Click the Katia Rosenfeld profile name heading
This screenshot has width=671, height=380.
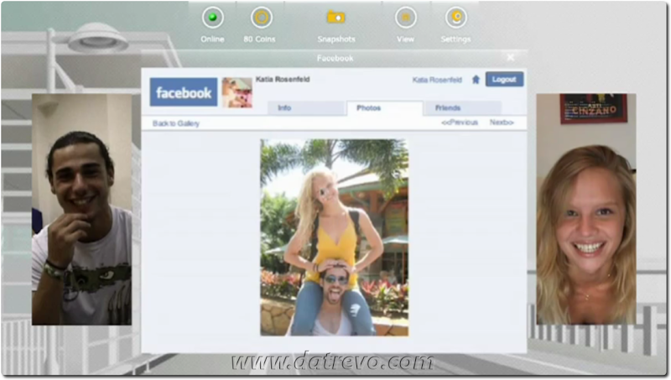(x=283, y=79)
